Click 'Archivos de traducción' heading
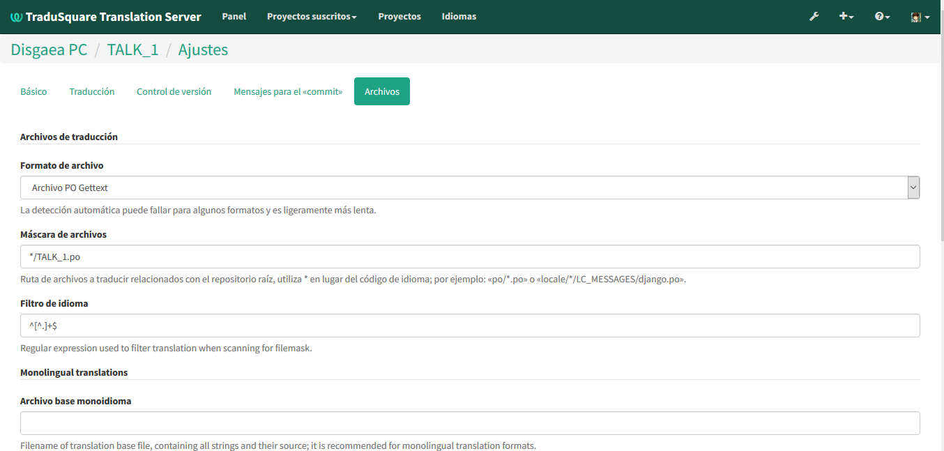944x451 pixels. pos(69,137)
